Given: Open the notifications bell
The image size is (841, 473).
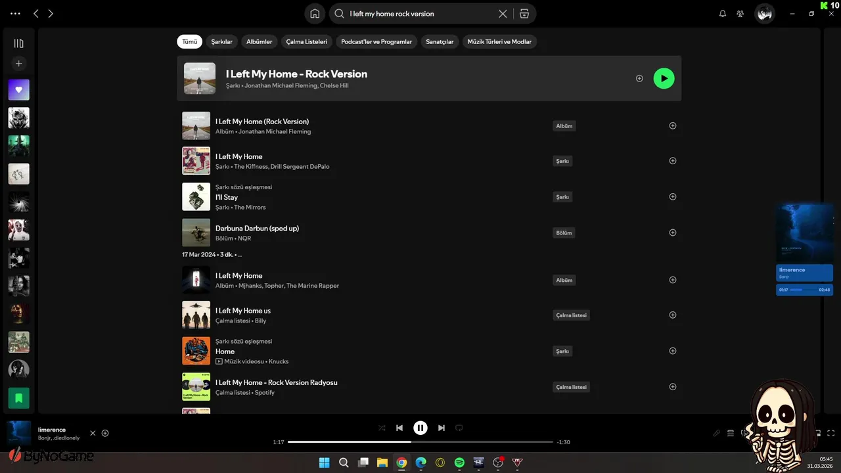Looking at the screenshot, I should (x=723, y=14).
